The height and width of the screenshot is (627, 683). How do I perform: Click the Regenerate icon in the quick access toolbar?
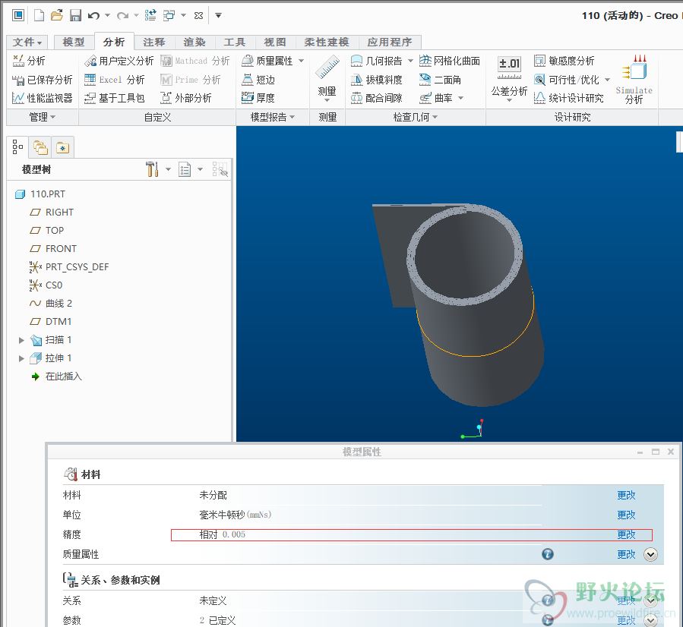pyautogui.click(x=150, y=16)
